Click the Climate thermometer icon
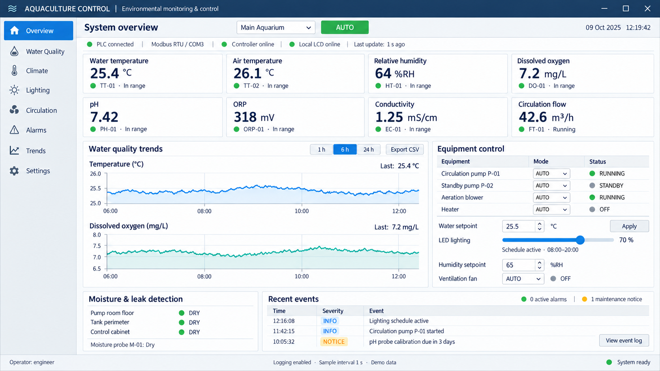The height and width of the screenshot is (371, 660). coord(14,71)
